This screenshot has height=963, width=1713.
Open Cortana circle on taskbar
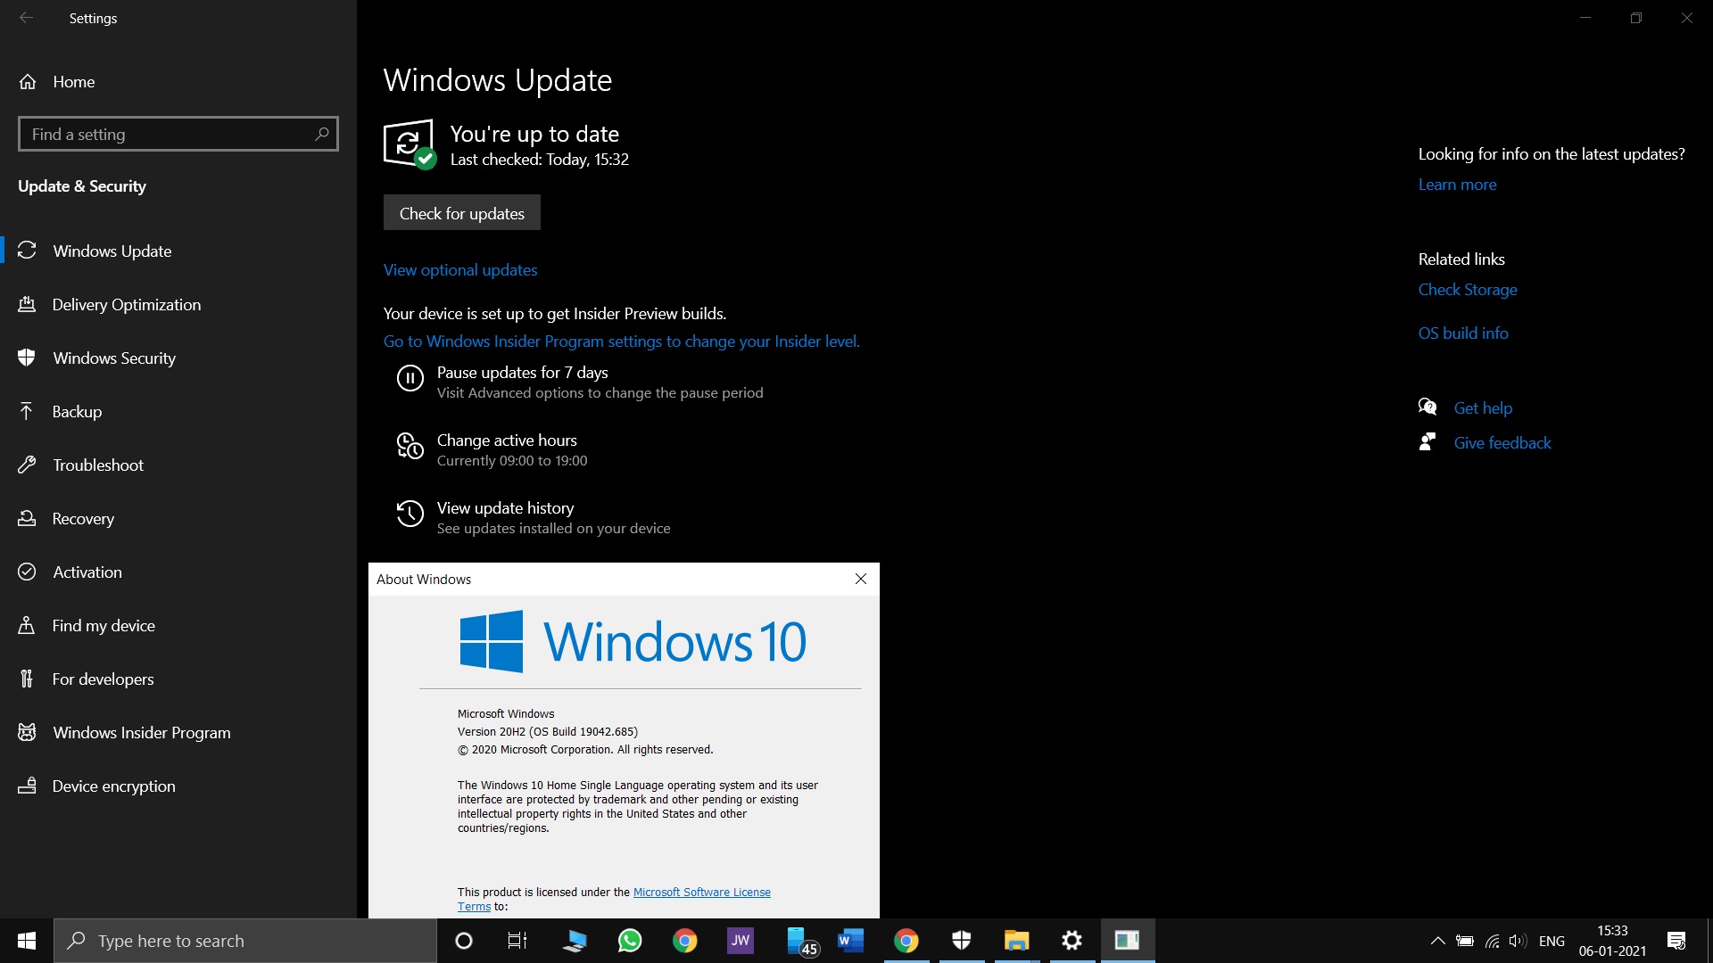tap(464, 941)
